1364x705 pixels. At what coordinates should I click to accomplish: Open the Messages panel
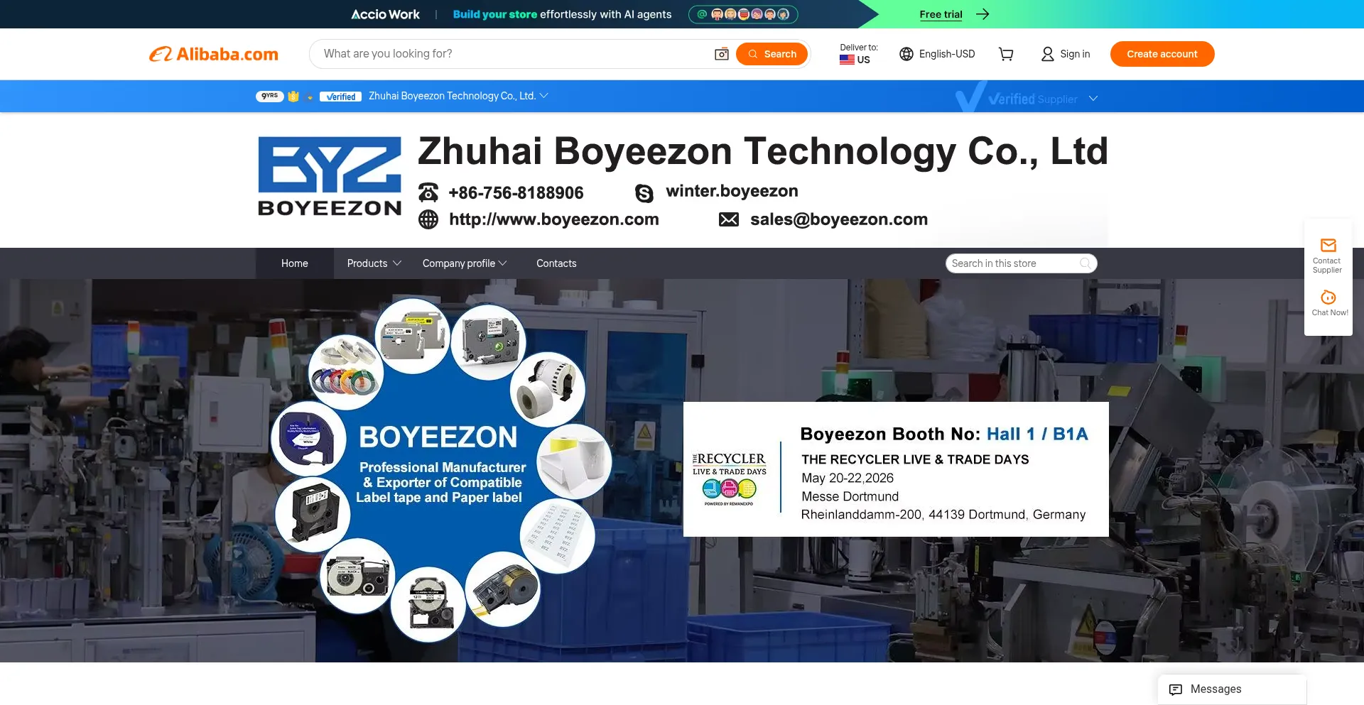pos(1232,689)
